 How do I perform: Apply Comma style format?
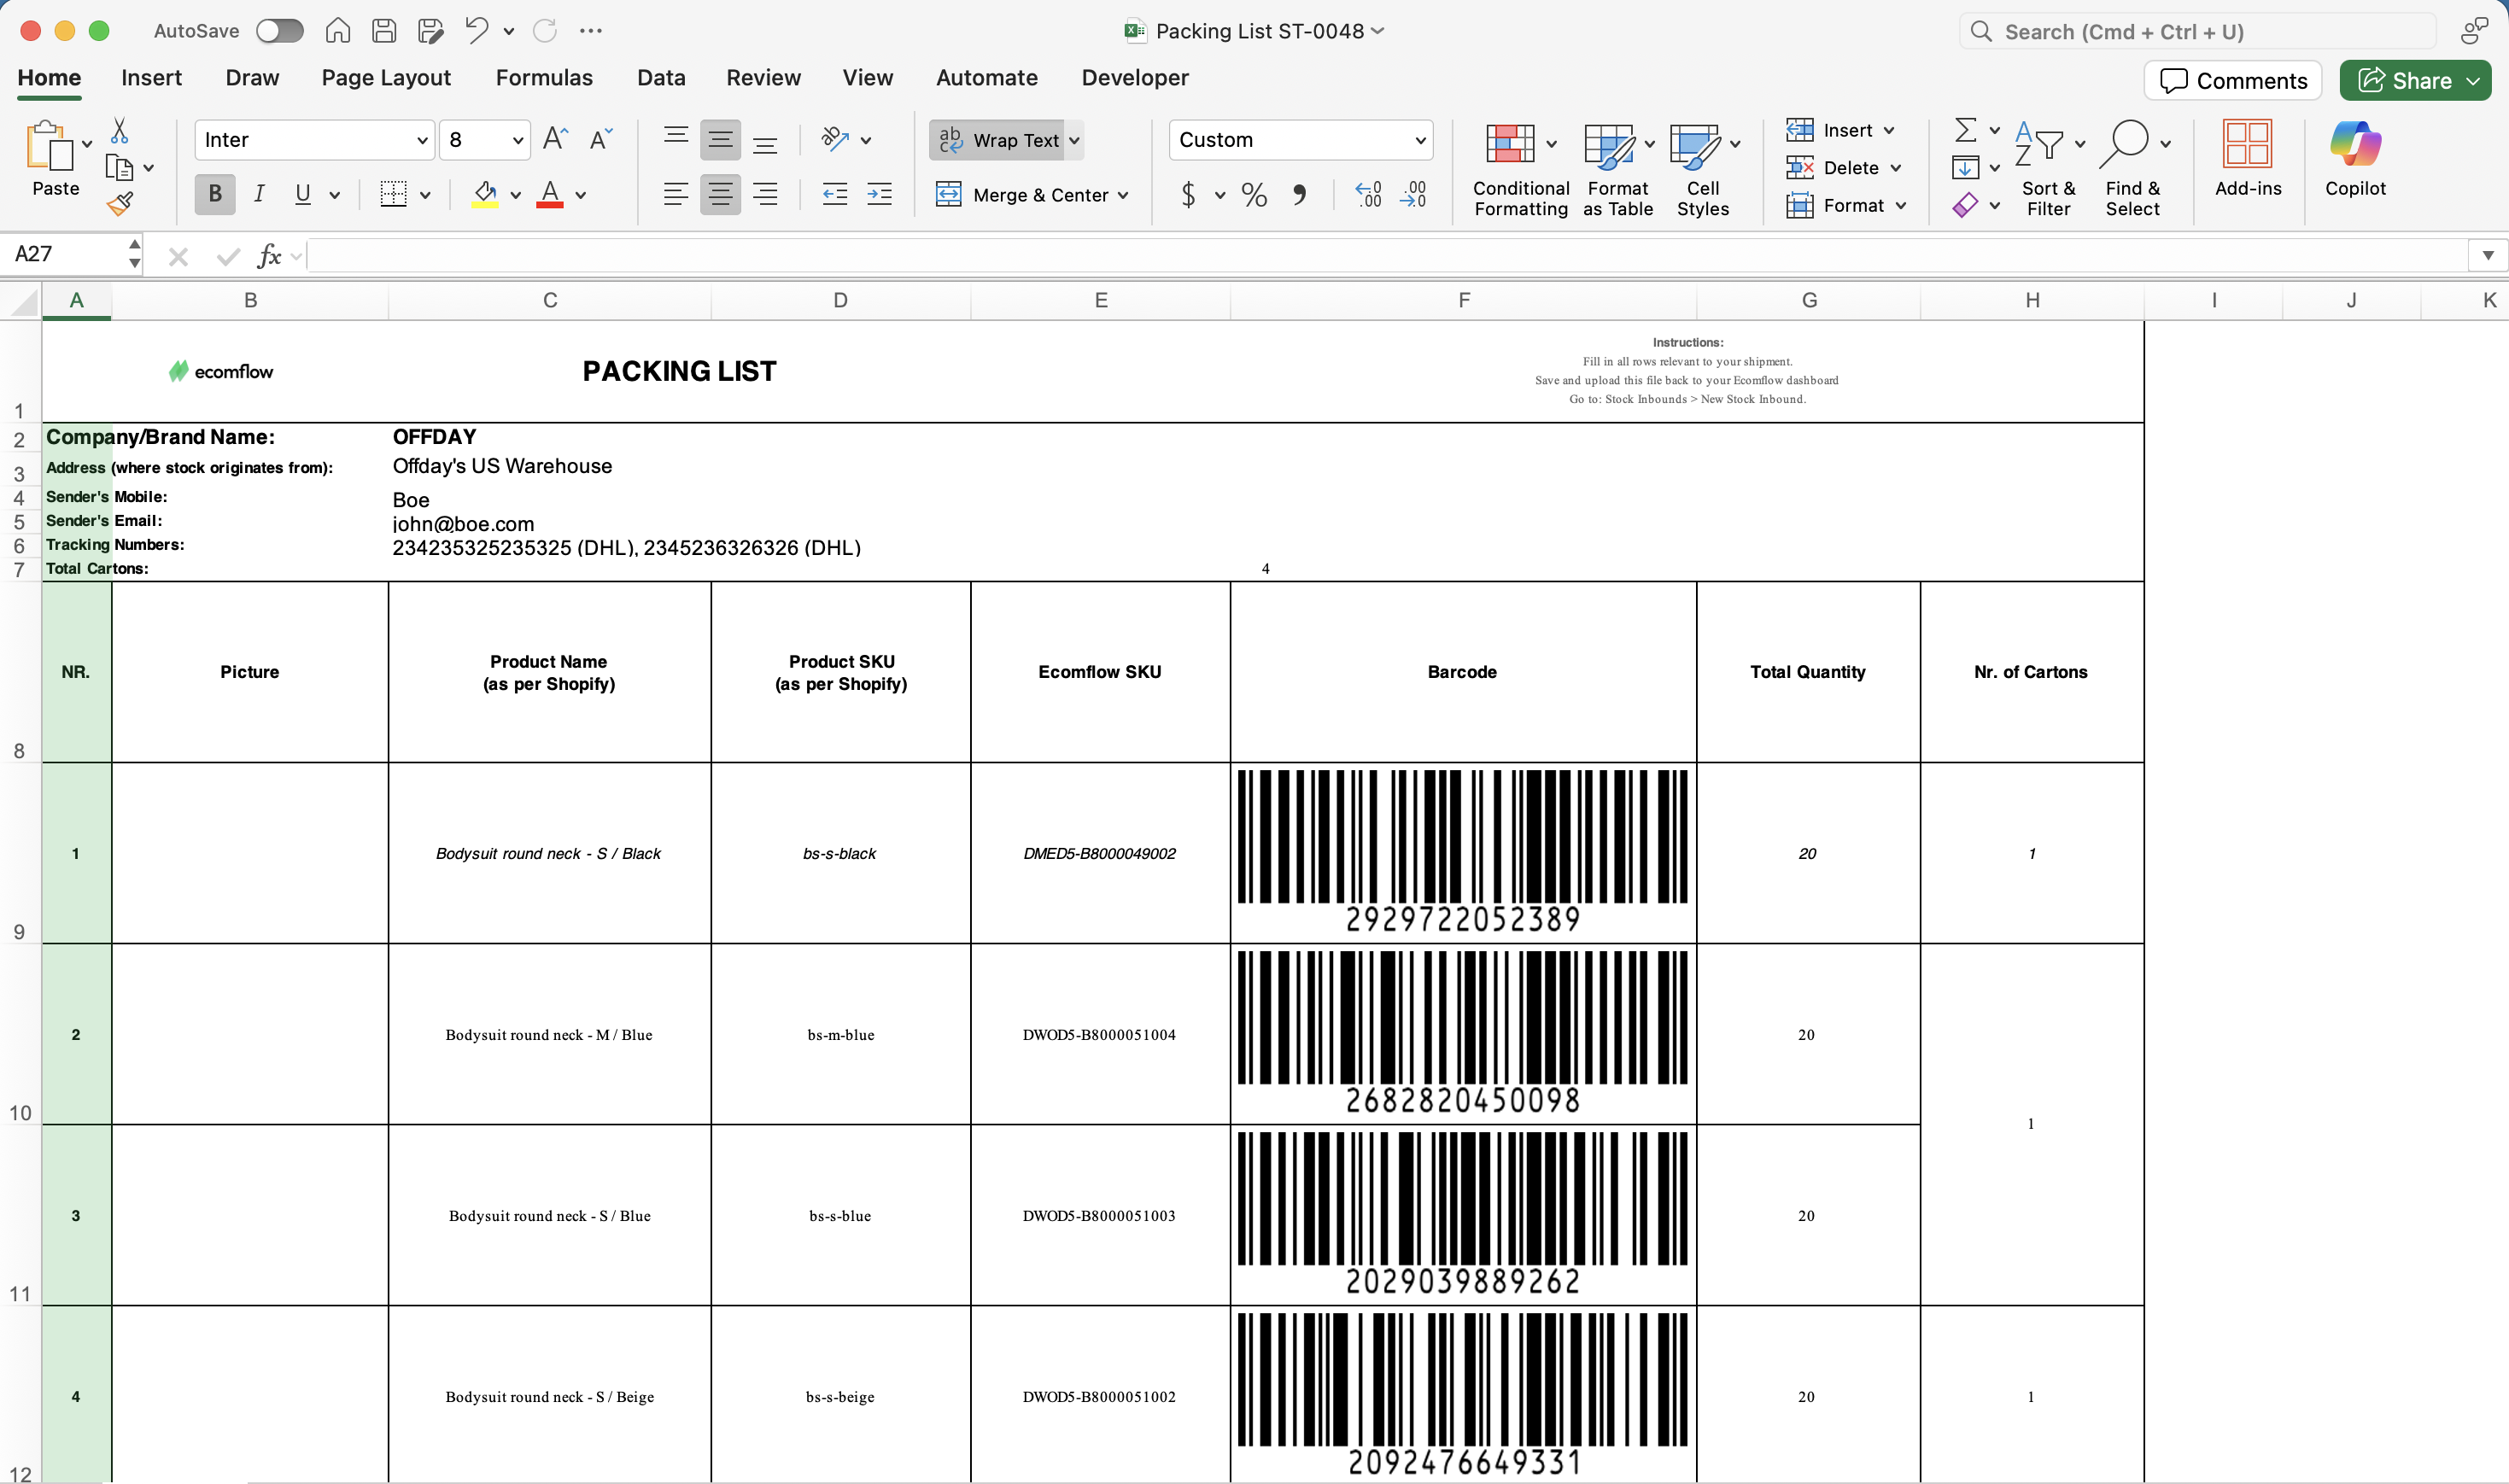(x=1299, y=194)
